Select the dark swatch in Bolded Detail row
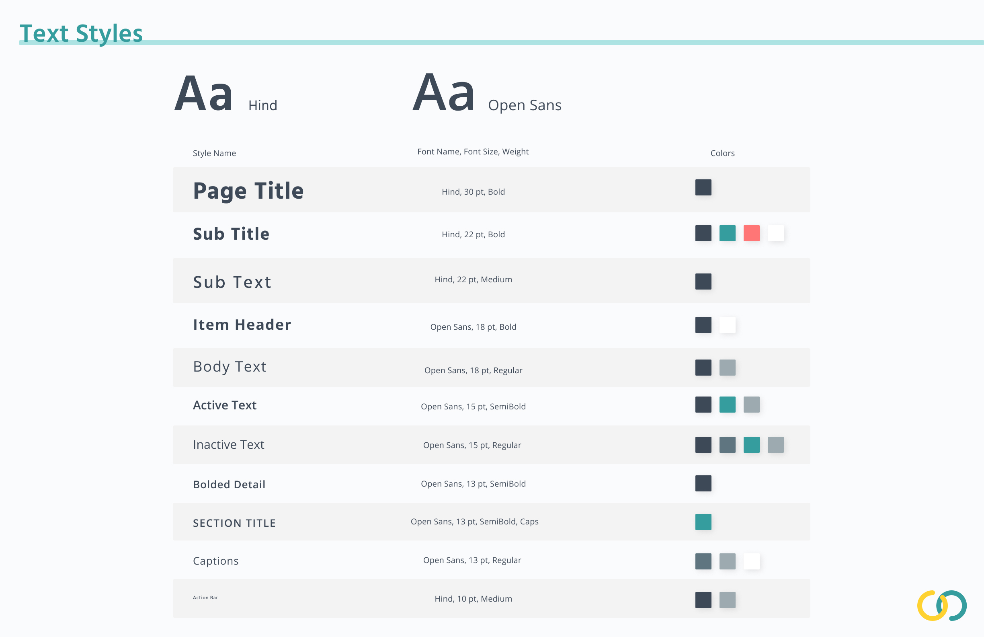 (703, 483)
